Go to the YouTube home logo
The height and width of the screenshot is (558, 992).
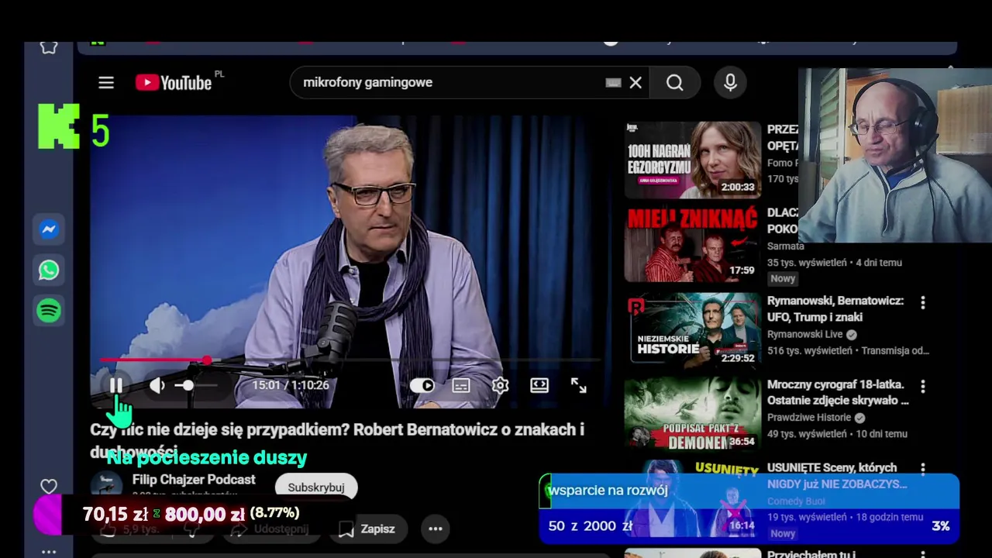point(174,83)
